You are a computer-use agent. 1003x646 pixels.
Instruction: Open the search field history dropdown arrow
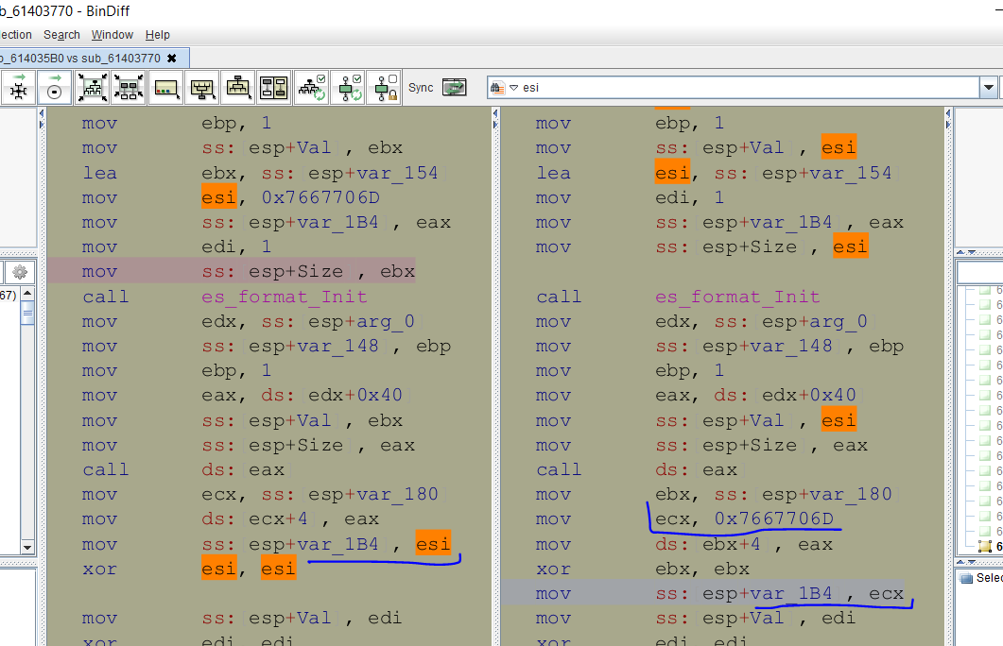pyautogui.click(x=989, y=88)
